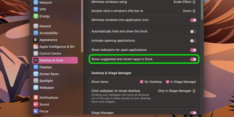
Task: Select Apple Intelligence & Siri label
Action: [x=57, y=47]
